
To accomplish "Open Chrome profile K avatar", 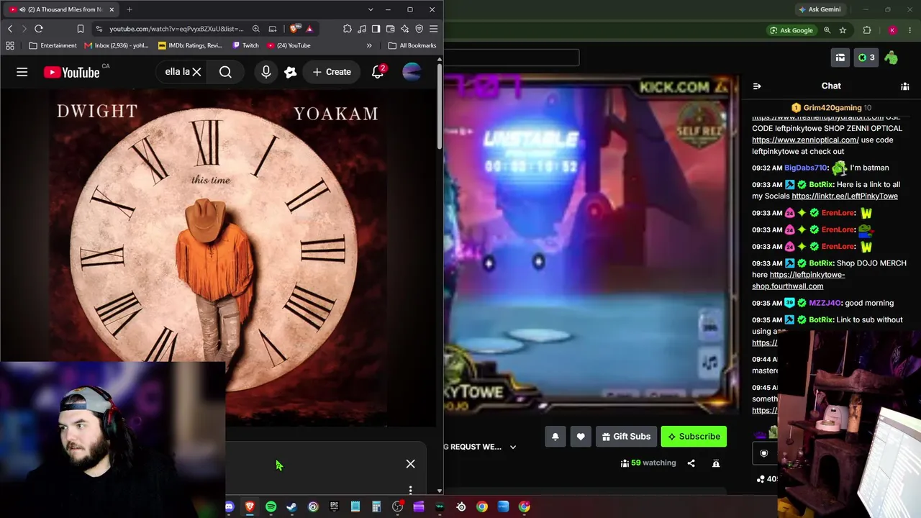I will pyautogui.click(x=892, y=30).
